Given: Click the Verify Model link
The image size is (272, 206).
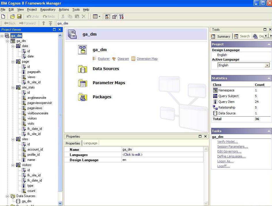Looking at the screenshot, I should 227,142.
